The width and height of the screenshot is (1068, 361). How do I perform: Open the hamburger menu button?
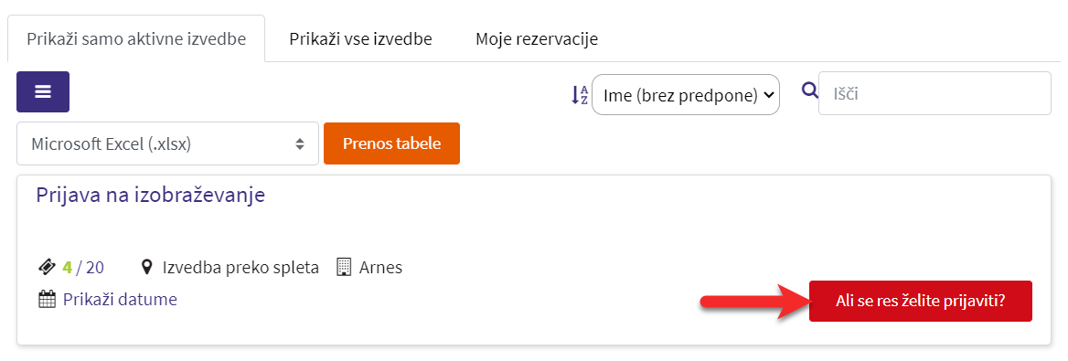[43, 92]
